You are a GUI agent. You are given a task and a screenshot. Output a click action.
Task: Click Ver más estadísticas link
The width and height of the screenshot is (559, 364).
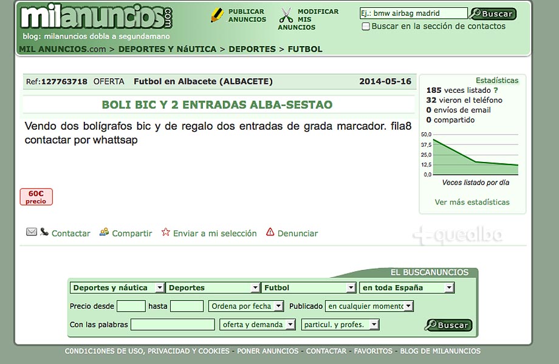click(472, 202)
